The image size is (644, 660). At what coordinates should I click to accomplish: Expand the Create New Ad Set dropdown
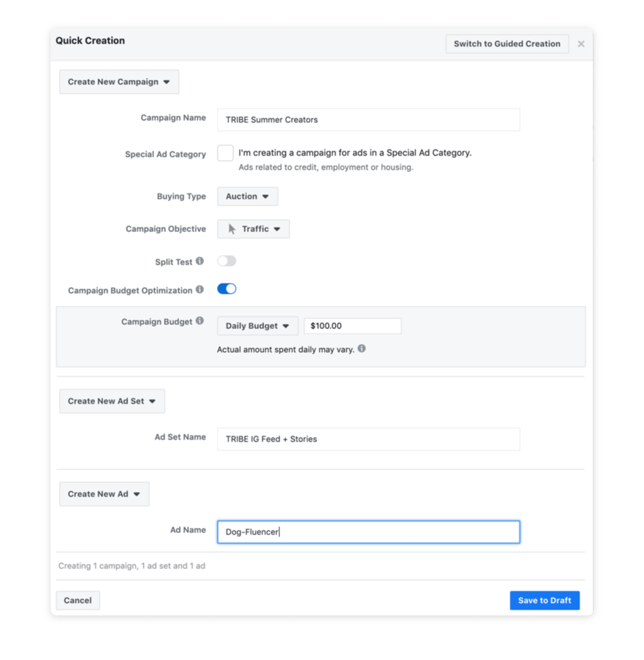(112, 401)
